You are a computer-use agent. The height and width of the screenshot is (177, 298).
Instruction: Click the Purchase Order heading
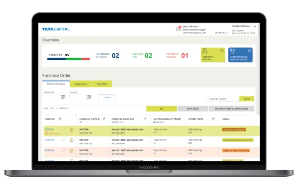pos(56,75)
